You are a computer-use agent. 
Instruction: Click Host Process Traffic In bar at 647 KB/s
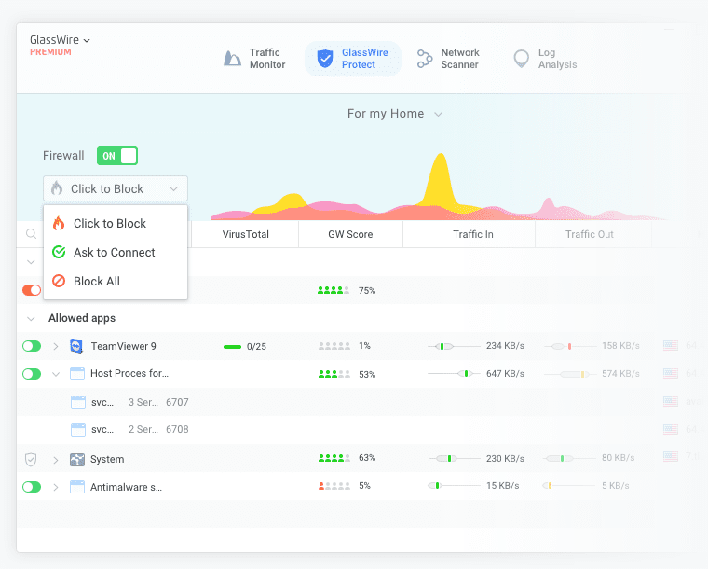point(454,374)
